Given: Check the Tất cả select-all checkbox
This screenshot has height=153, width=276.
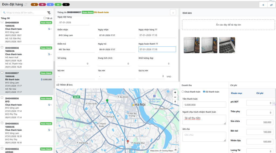Looking at the screenshot, I should [x=45, y=18].
